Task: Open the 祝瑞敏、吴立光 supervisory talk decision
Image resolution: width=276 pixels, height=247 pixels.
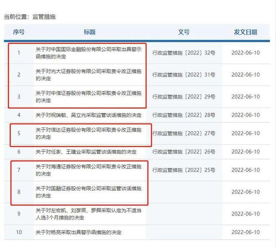Action: [88, 115]
